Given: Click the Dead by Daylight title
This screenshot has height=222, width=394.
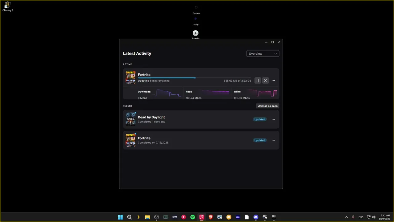Looking at the screenshot, I should pyautogui.click(x=151, y=117).
